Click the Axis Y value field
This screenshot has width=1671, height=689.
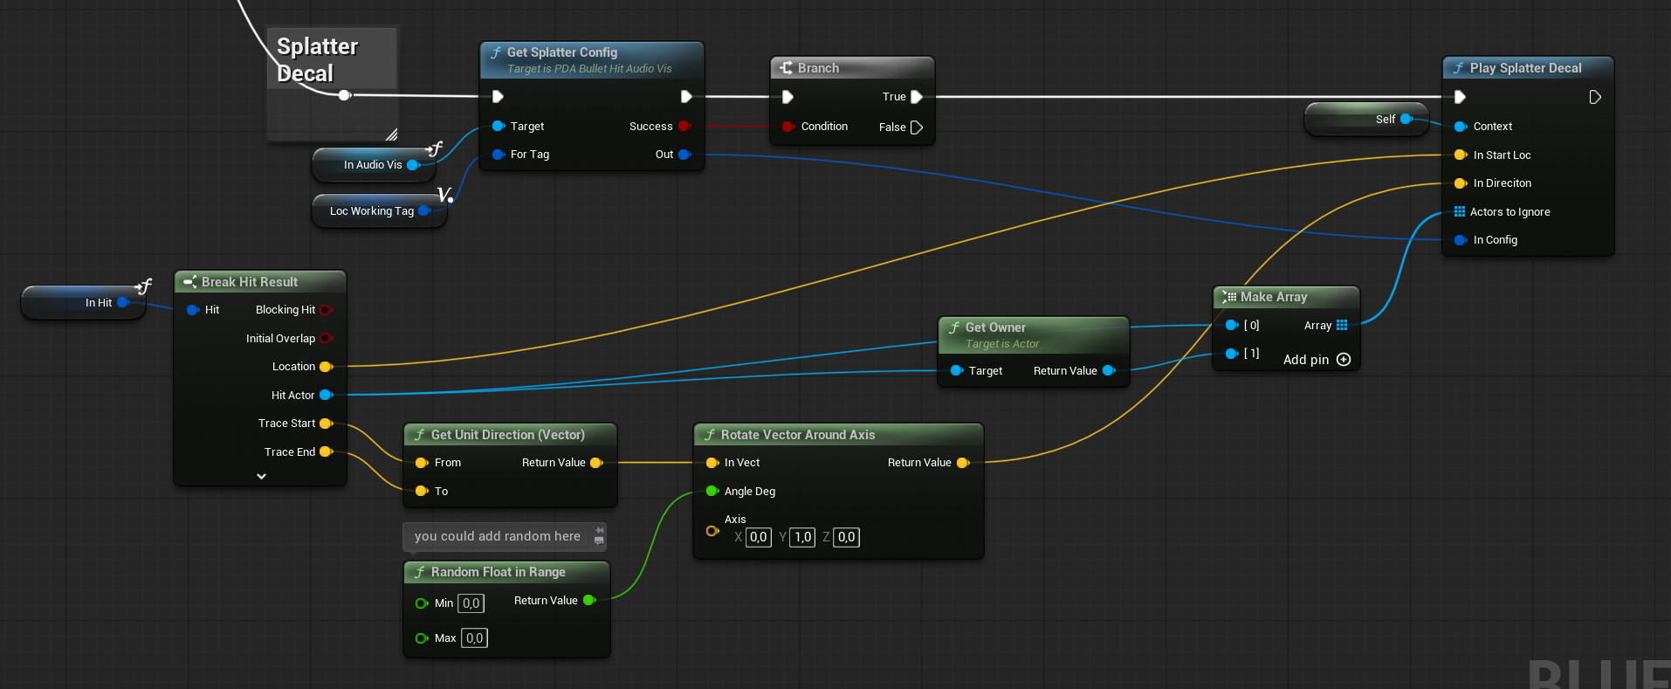(802, 537)
